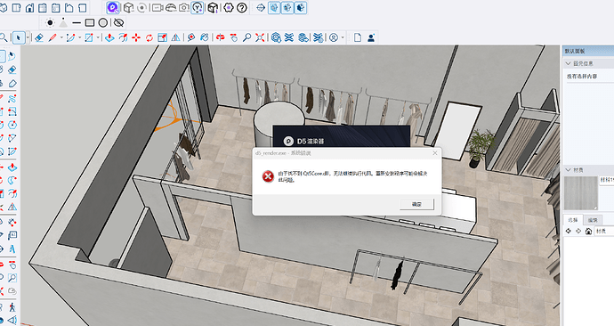Select Walk tool in left toolbar
614x326 pixels.
[x=12, y=306]
